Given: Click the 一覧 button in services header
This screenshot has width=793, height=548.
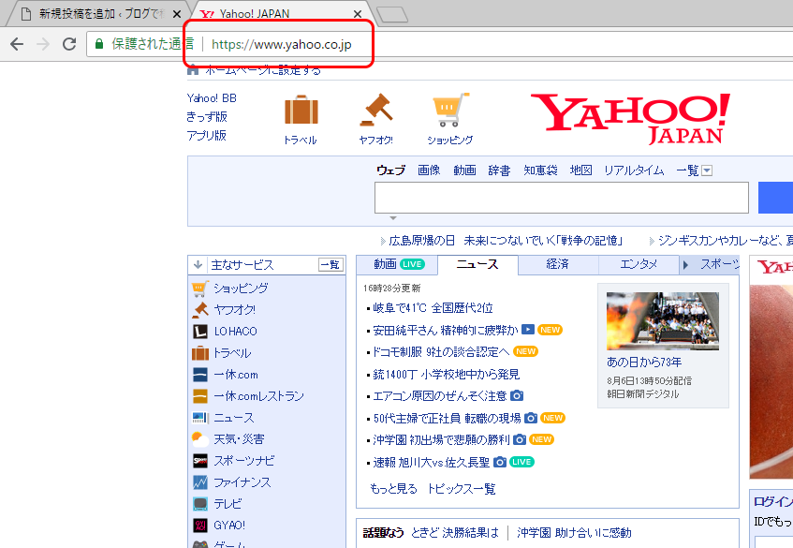Looking at the screenshot, I should tap(330, 265).
